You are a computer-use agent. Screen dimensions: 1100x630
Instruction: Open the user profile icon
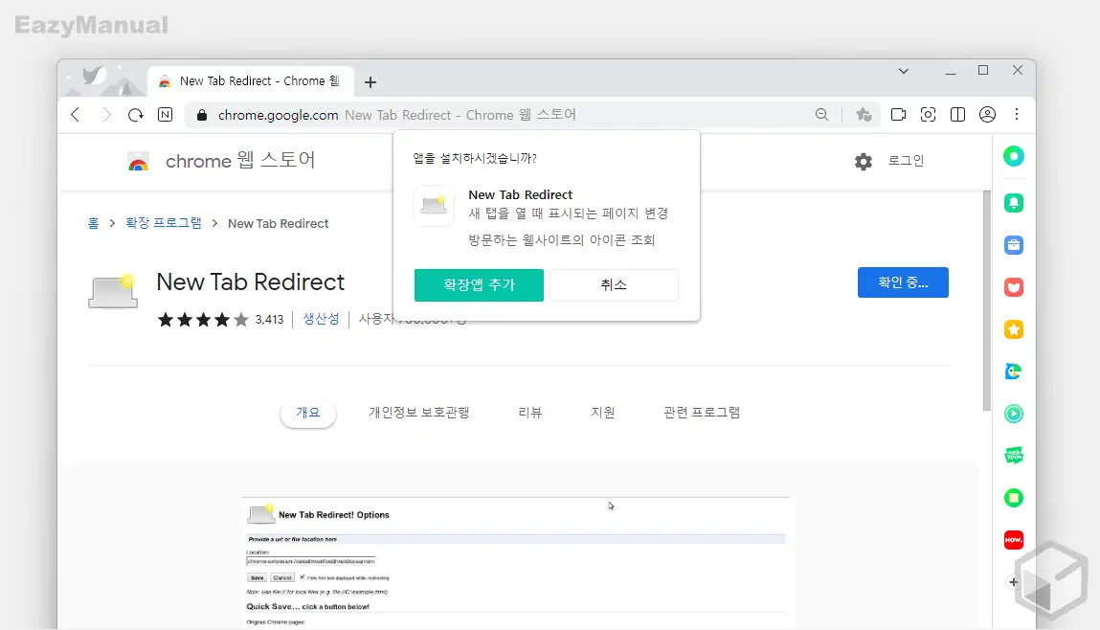[x=987, y=114]
